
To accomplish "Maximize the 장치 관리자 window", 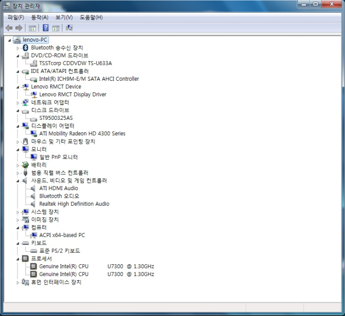I will (315, 4).
